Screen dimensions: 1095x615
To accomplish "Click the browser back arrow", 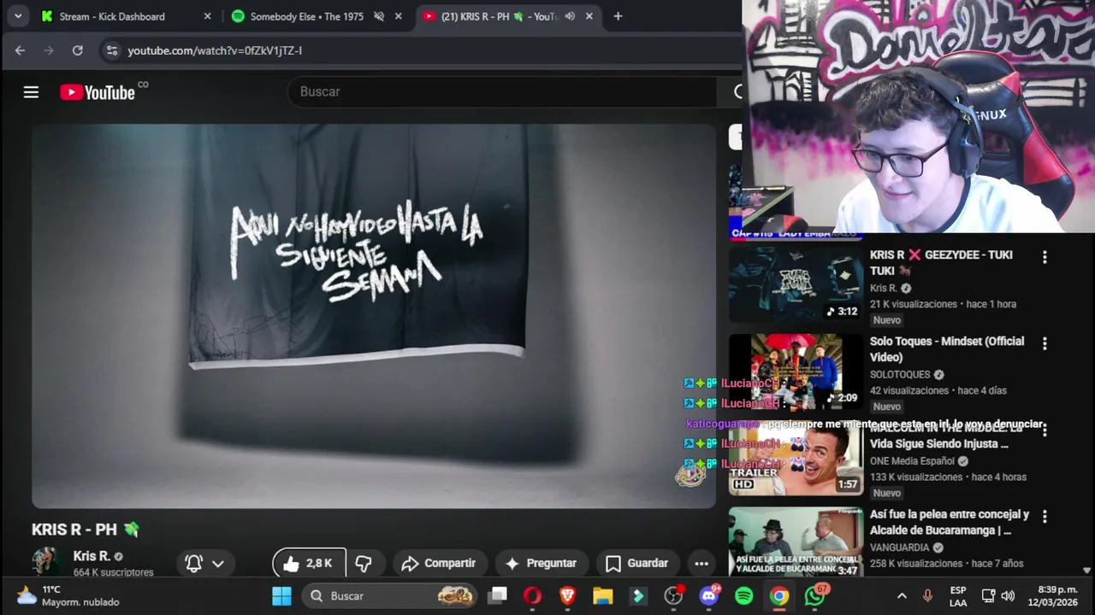I will tap(20, 50).
